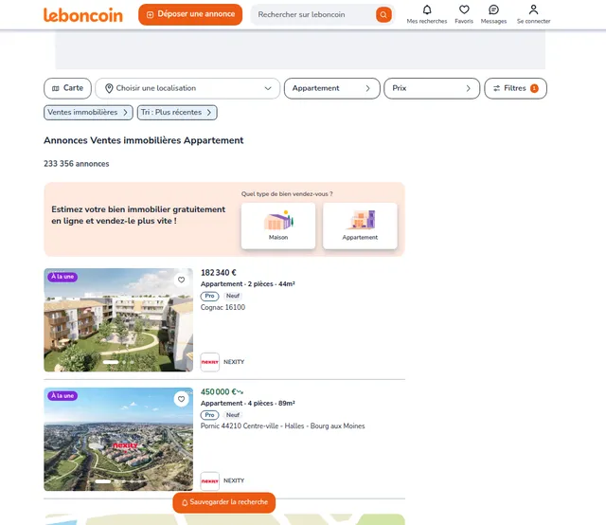Viewport: 606px width, 525px height.
Task: Select the Appartement estimation card
Action: pos(360,226)
